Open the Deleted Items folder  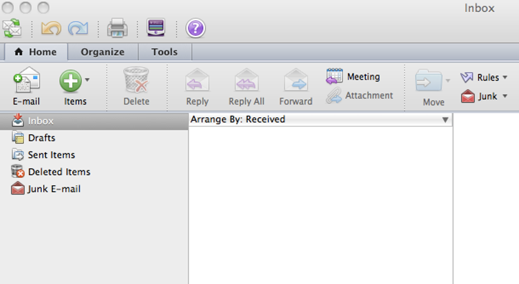click(x=94, y=172)
